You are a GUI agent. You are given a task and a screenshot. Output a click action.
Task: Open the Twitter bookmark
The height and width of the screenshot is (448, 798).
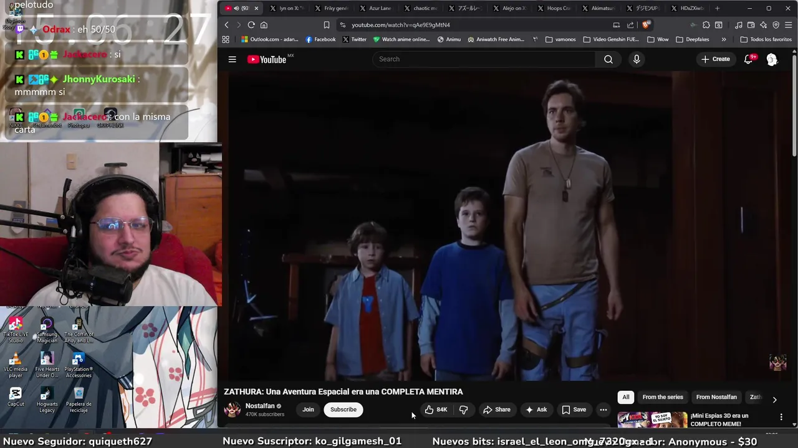[x=355, y=39]
